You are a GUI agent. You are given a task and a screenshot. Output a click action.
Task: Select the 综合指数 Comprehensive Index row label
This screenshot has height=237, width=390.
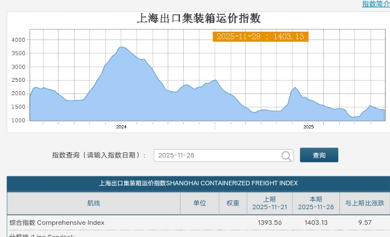point(57,223)
